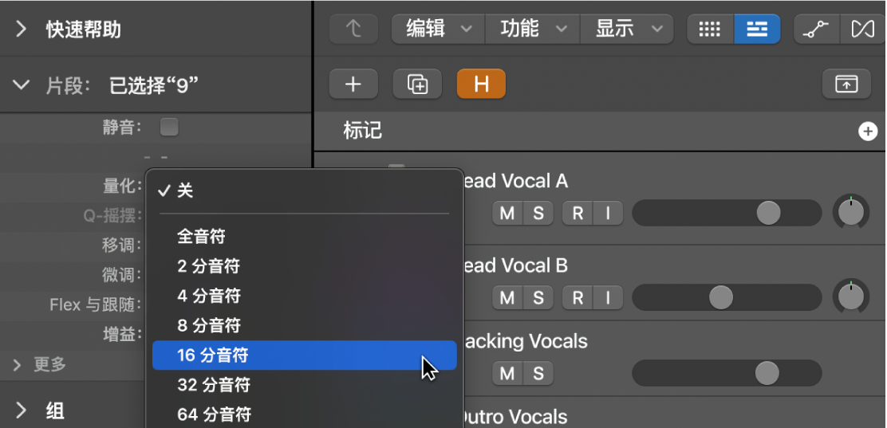Click the add track plus button
This screenshot has width=887, height=428.
[x=353, y=84]
